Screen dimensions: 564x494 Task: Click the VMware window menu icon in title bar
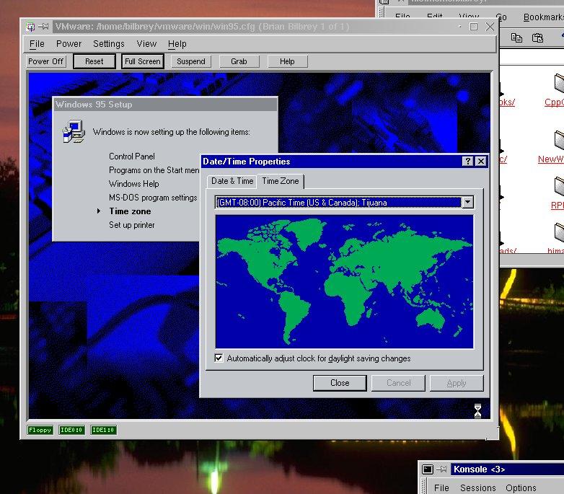click(x=30, y=27)
